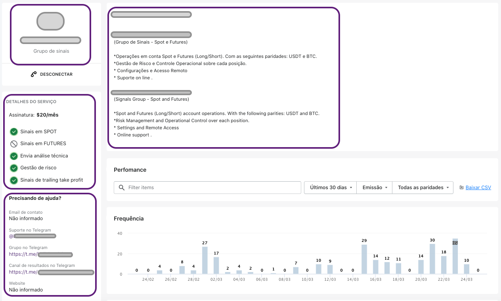Click the bar labeled 35 in Frequência chart
Viewport: 501px width, 301px height.
coord(455,256)
